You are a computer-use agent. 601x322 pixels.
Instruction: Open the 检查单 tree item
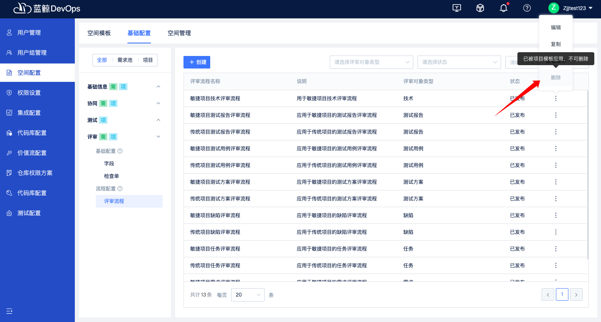112,176
